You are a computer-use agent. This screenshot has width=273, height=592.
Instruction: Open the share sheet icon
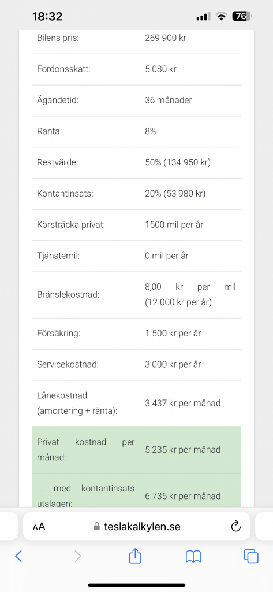[135, 556]
